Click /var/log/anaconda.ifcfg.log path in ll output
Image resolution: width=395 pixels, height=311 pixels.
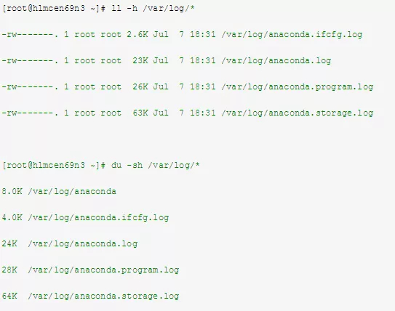[x=292, y=35]
